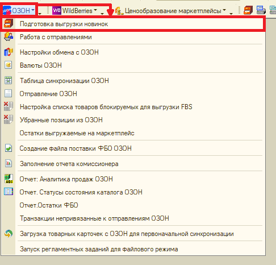Select Убранные позиции из ОЗОН menu item
Image resolution: width=276 pixels, height=265 pixels.
(x=61, y=120)
